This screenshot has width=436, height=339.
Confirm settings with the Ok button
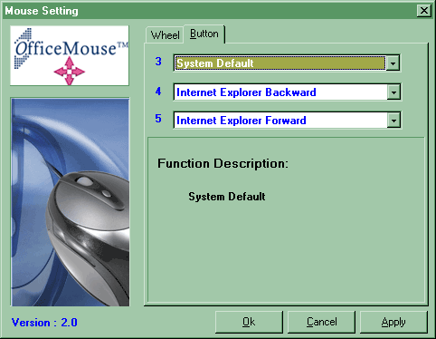pos(249,322)
